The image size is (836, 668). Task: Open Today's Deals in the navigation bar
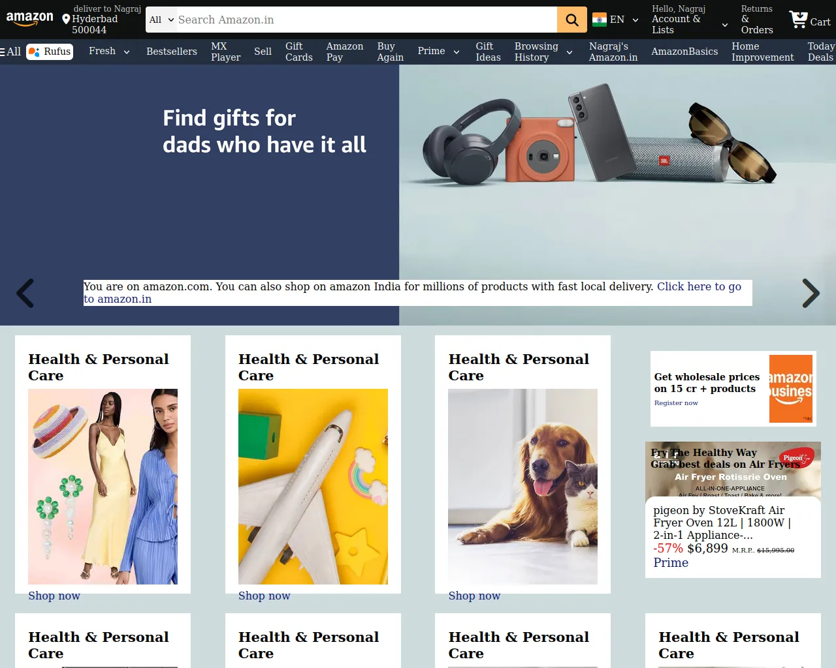[822, 52]
